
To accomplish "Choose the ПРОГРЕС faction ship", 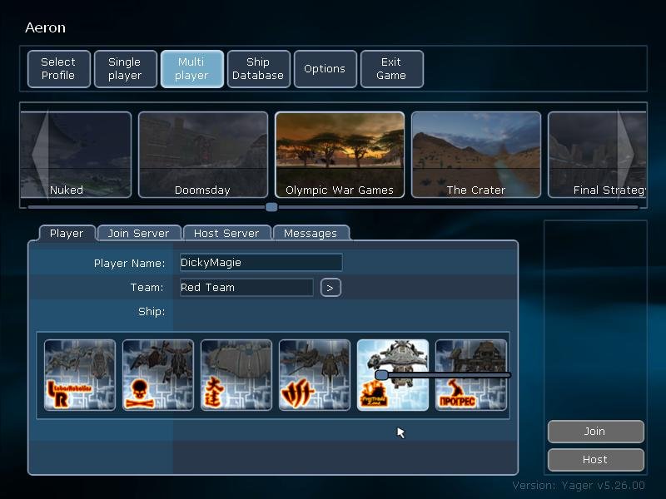I will click(x=471, y=375).
